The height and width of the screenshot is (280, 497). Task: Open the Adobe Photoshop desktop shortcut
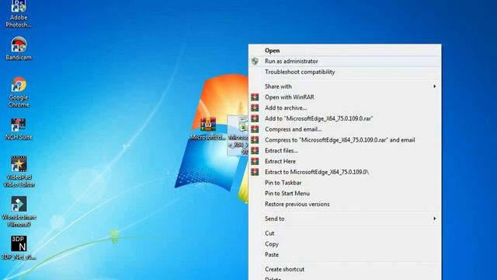coord(19,13)
